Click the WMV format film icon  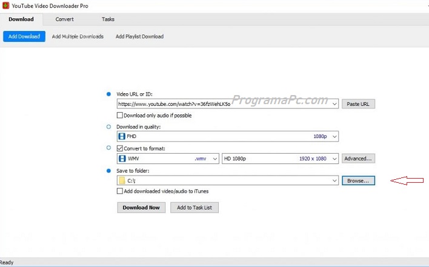pyautogui.click(x=122, y=159)
